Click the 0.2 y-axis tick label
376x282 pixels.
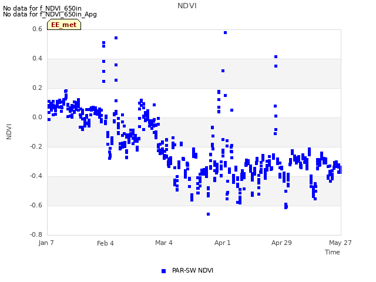37,88
